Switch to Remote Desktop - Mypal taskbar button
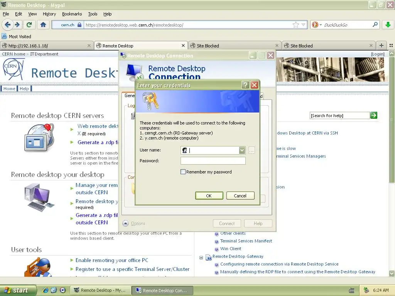Viewport: 395px width, 296px height. coord(100,290)
